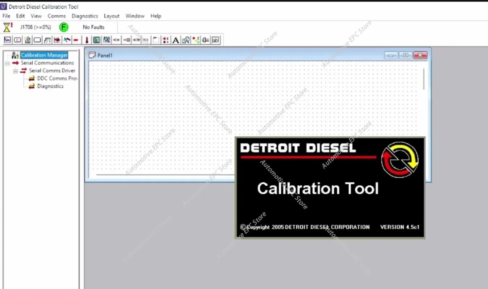
Task: Click the J1708 (>=0%) status text
Action: [x=35, y=27]
